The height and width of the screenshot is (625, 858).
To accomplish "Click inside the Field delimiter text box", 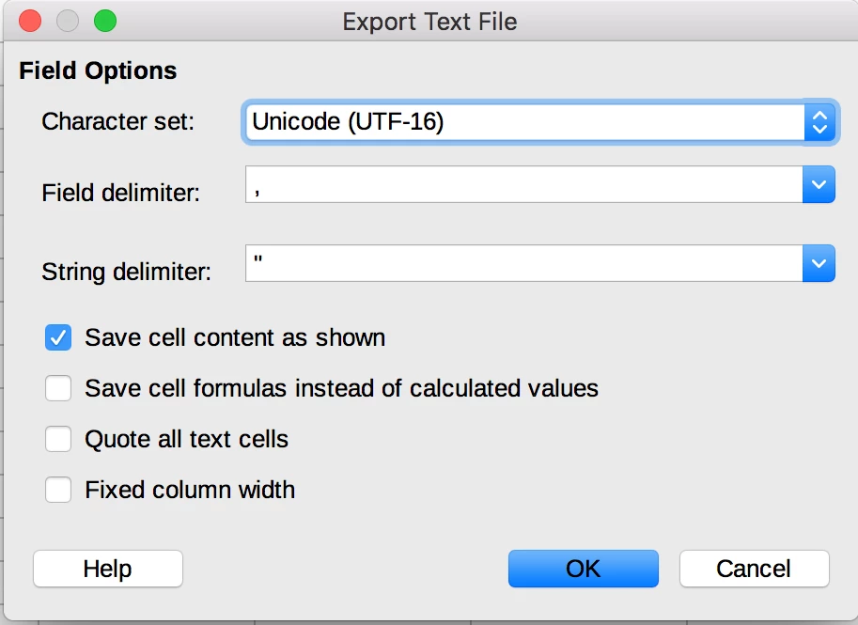I will point(523,185).
